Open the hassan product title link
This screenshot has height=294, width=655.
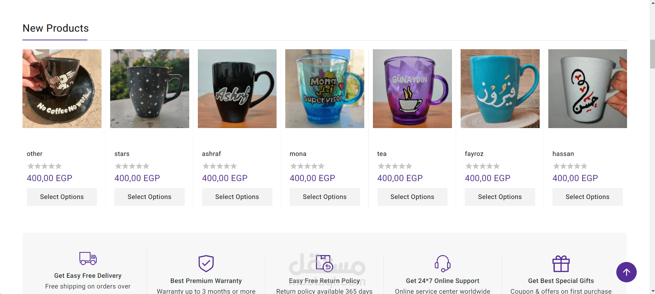tap(563, 154)
